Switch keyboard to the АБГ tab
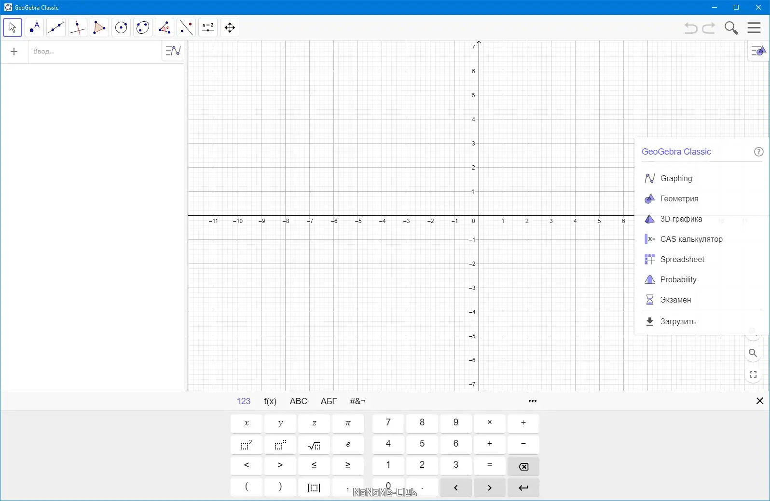The height and width of the screenshot is (501, 770). click(329, 401)
